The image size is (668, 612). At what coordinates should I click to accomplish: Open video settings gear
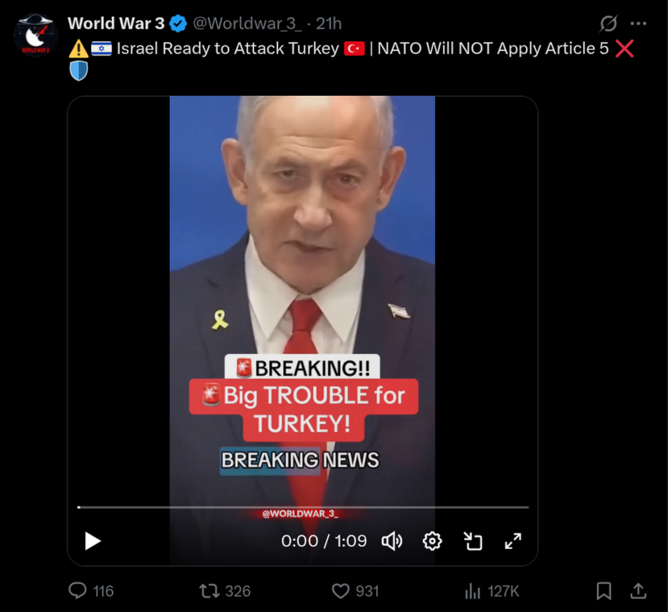coord(432,541)
